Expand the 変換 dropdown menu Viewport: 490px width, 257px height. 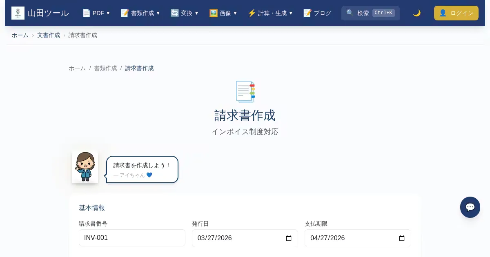pos(185,13)
